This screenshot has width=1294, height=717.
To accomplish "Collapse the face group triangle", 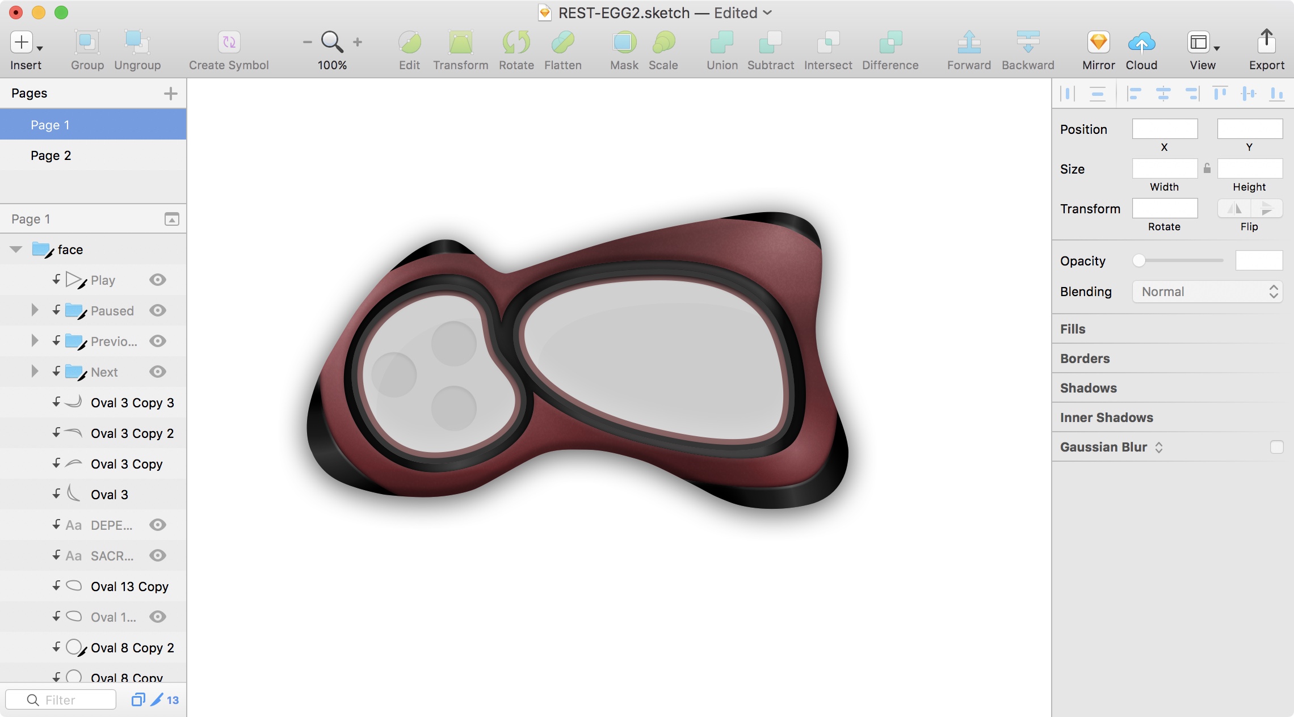I will point(16,250).
